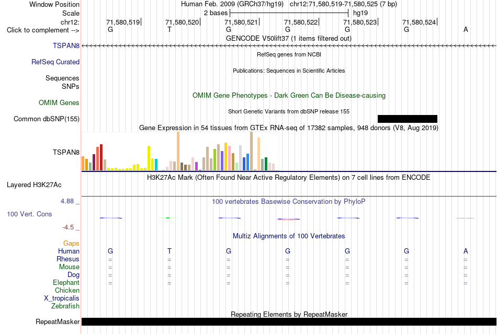This screenshot has width=497, height=334.
Task: Click the T base in the Human row
Action: click(x=170, y=251)
